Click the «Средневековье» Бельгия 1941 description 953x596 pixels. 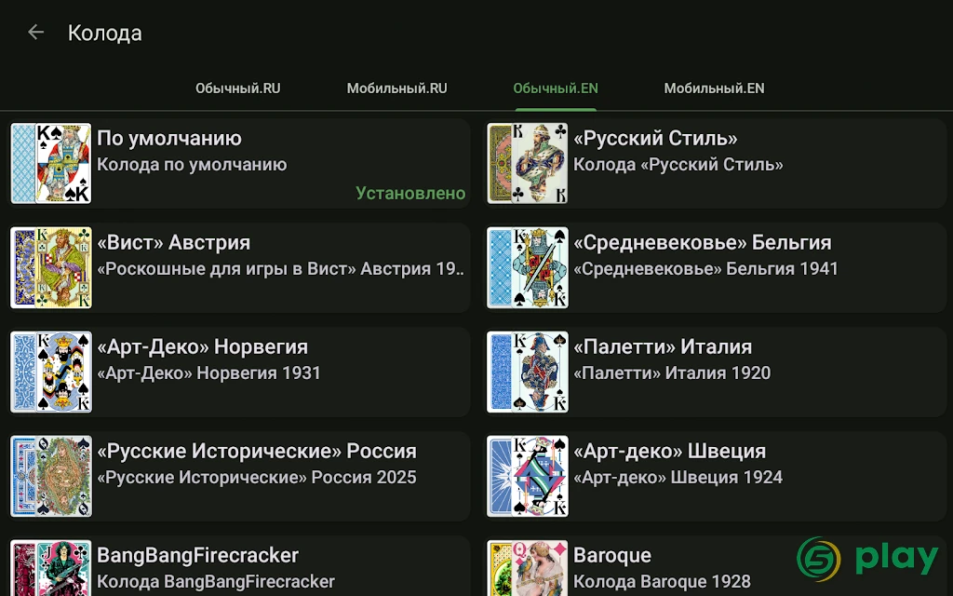coord(705,269)
